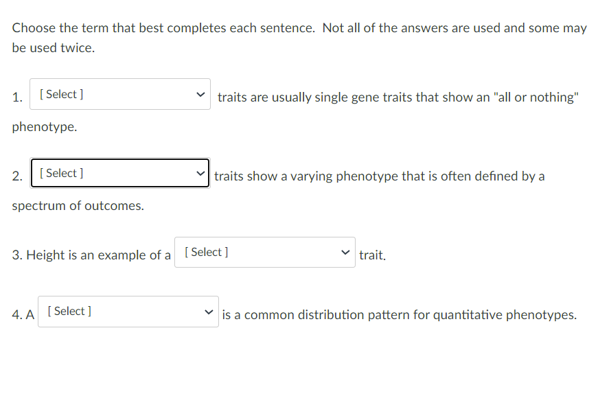Viewport: 600px width, 396px height.
Task: Click the instructions text at the top
Action: [299, 37]
